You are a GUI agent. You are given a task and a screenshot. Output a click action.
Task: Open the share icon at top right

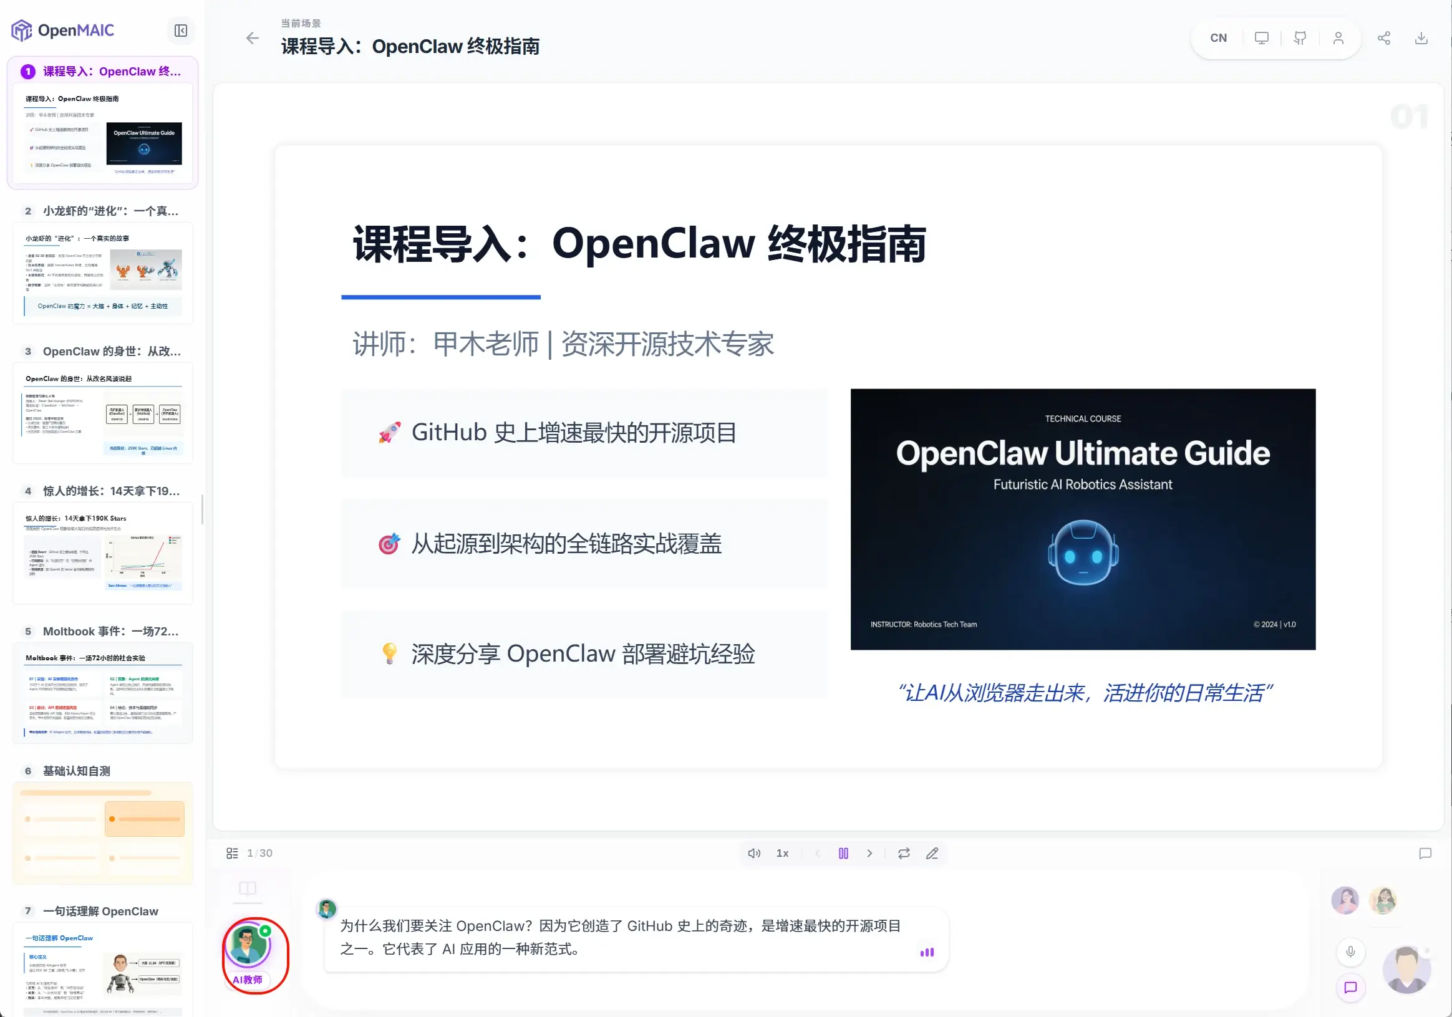click(x=1385, y=38)
